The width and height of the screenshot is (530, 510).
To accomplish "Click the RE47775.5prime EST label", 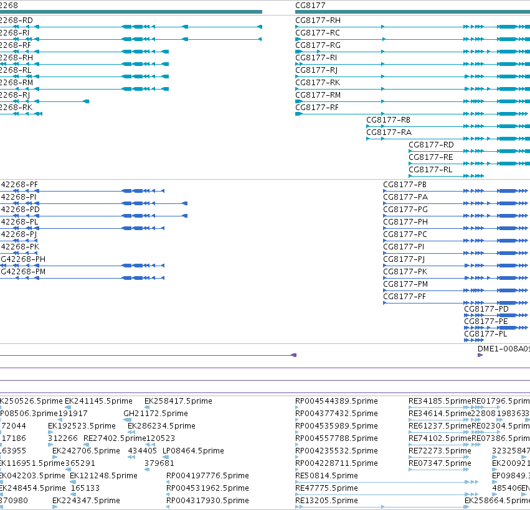I will [326, 488].
